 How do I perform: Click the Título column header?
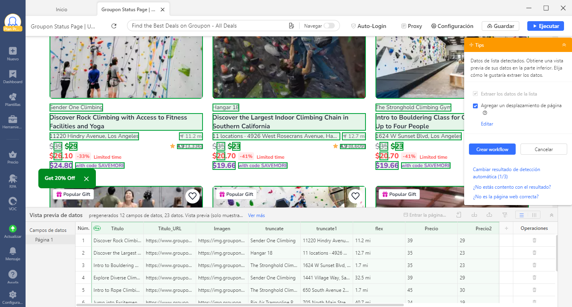point(117,228)
